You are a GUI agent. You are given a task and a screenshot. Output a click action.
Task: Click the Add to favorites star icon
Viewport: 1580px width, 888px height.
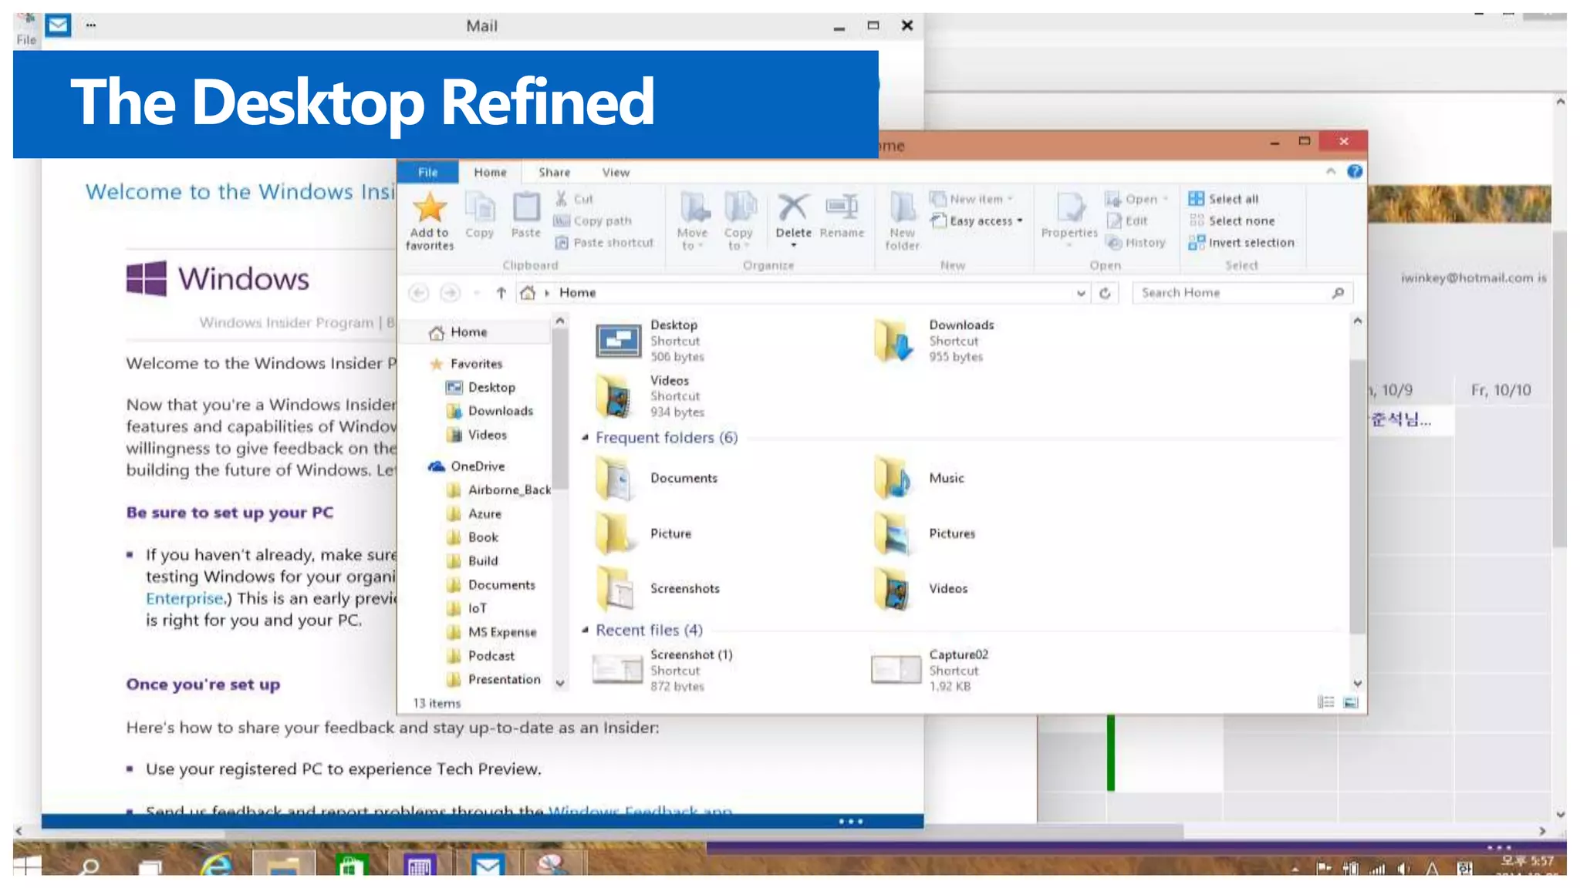tap(430, 207)
